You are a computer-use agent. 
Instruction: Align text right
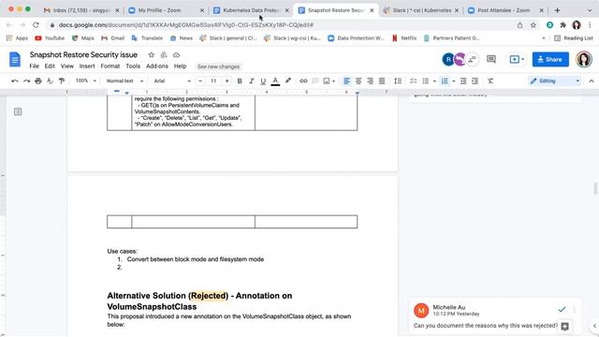[x=371, y=81]
